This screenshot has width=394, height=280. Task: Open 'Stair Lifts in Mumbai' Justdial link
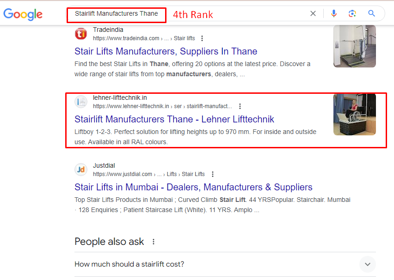pyautogui.click(x=193, y=187)
